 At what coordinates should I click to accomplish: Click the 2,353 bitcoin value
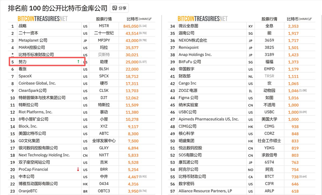click(293, 26)
